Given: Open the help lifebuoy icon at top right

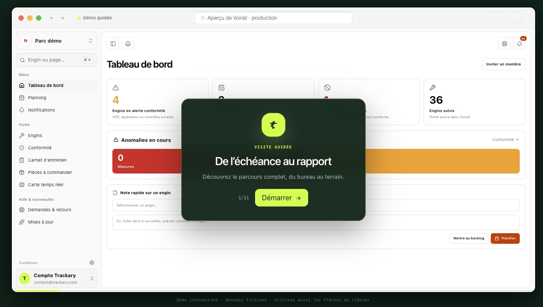Looking at the screenshot, I should (x=504, y=43).
